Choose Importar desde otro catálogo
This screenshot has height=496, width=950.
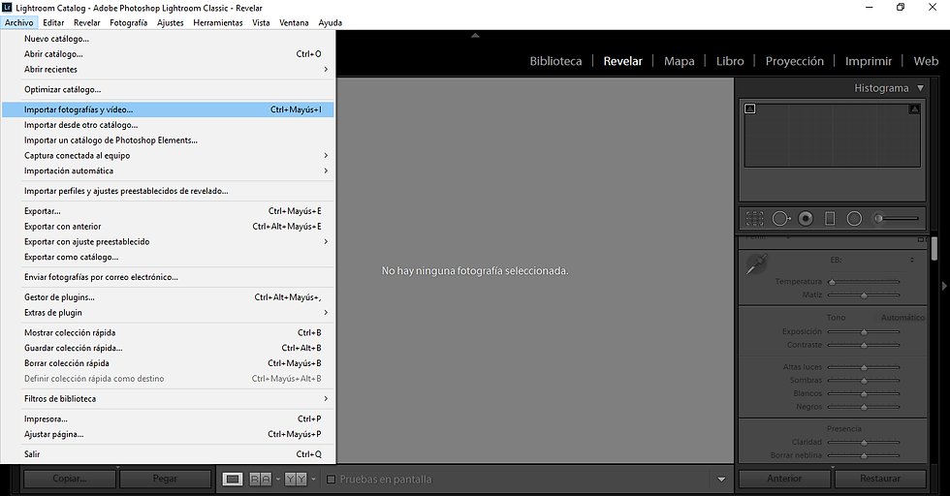coord(168,125)
